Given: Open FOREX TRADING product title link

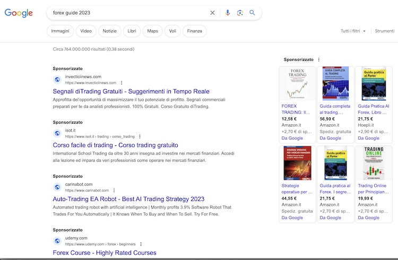Looking at the screenshot, I should pyautogui.click(x=296, y=109).
